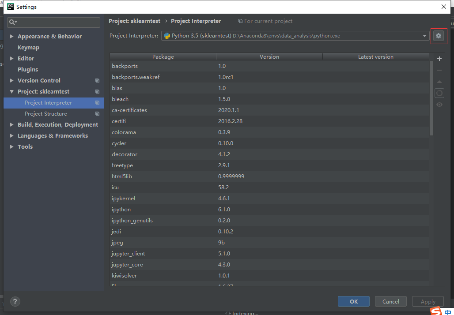Select the ipykernel package row
454x315 pixels.
269,198
